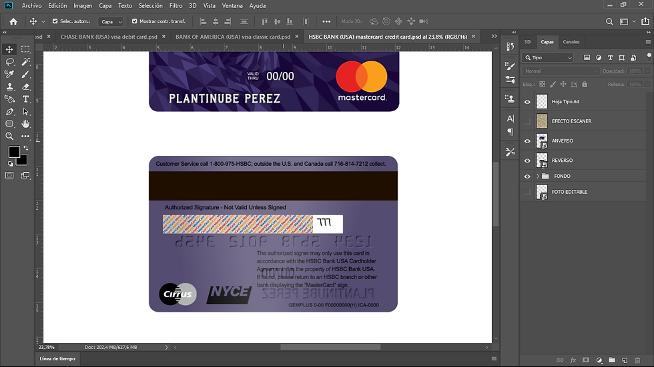Open the Relleno value dropdown
This screenshot has height=367, width=654.
647,85
